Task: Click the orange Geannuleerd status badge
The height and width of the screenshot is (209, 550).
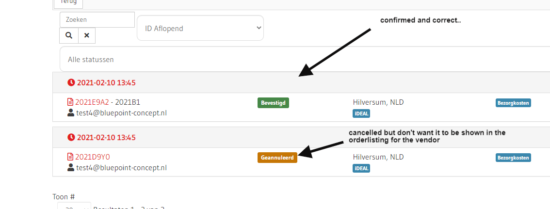Action: [x=277, y=158]
